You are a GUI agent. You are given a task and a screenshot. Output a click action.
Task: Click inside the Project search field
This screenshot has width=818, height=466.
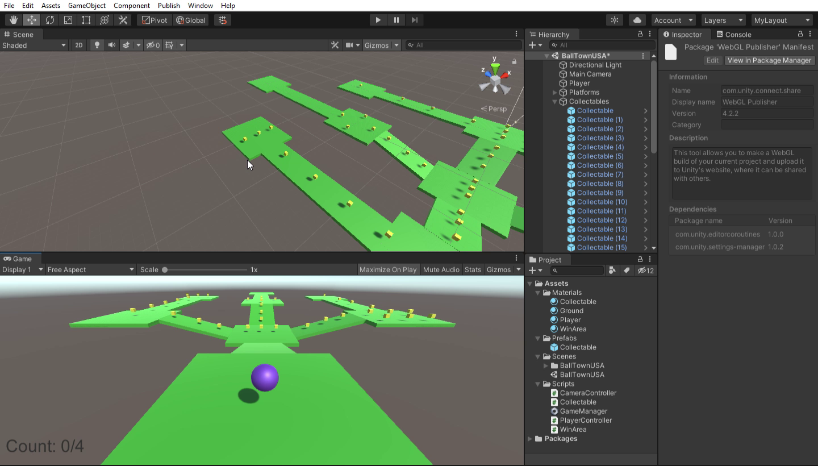577,271
